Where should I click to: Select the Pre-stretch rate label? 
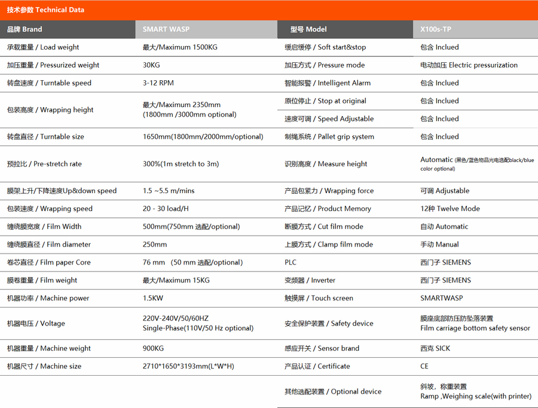coord(44,164)
